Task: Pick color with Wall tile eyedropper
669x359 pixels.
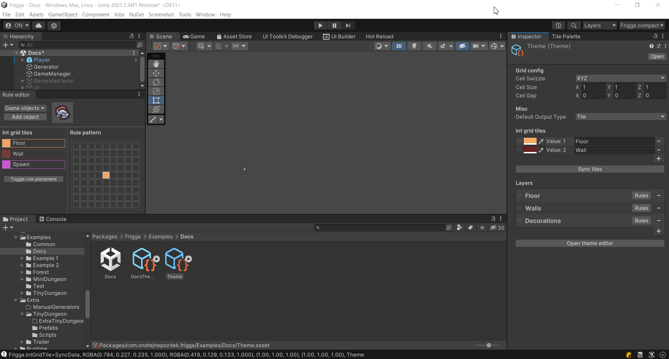Action: tap(541, 150)
